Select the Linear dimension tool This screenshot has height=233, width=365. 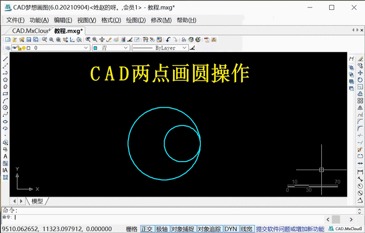pos(360,172)
